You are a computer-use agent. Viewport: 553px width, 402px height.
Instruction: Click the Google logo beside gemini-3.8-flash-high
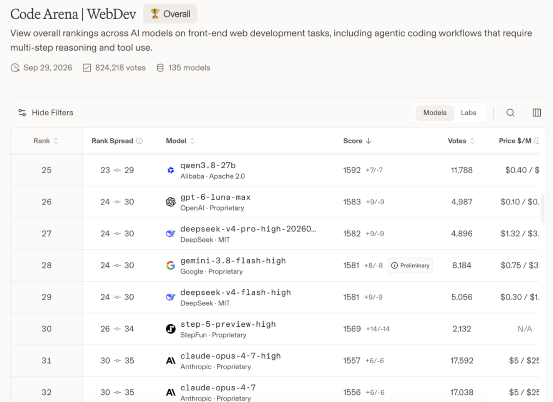coord(171,266)
